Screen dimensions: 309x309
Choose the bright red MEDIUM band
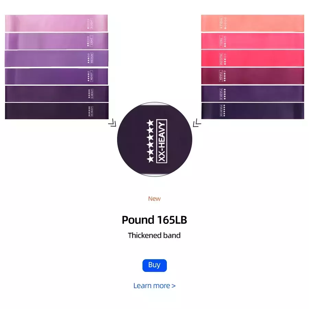253,58
